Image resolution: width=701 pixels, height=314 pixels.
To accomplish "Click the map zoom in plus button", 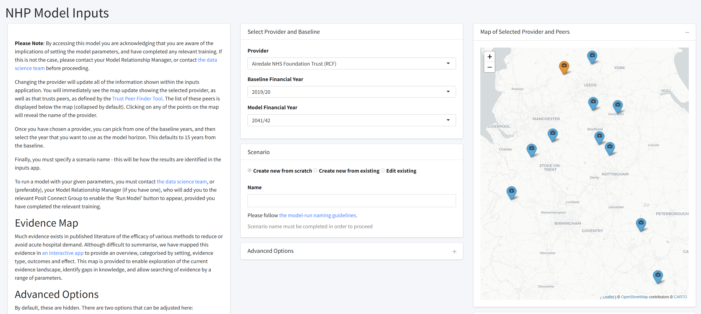I will pos(489,57).
